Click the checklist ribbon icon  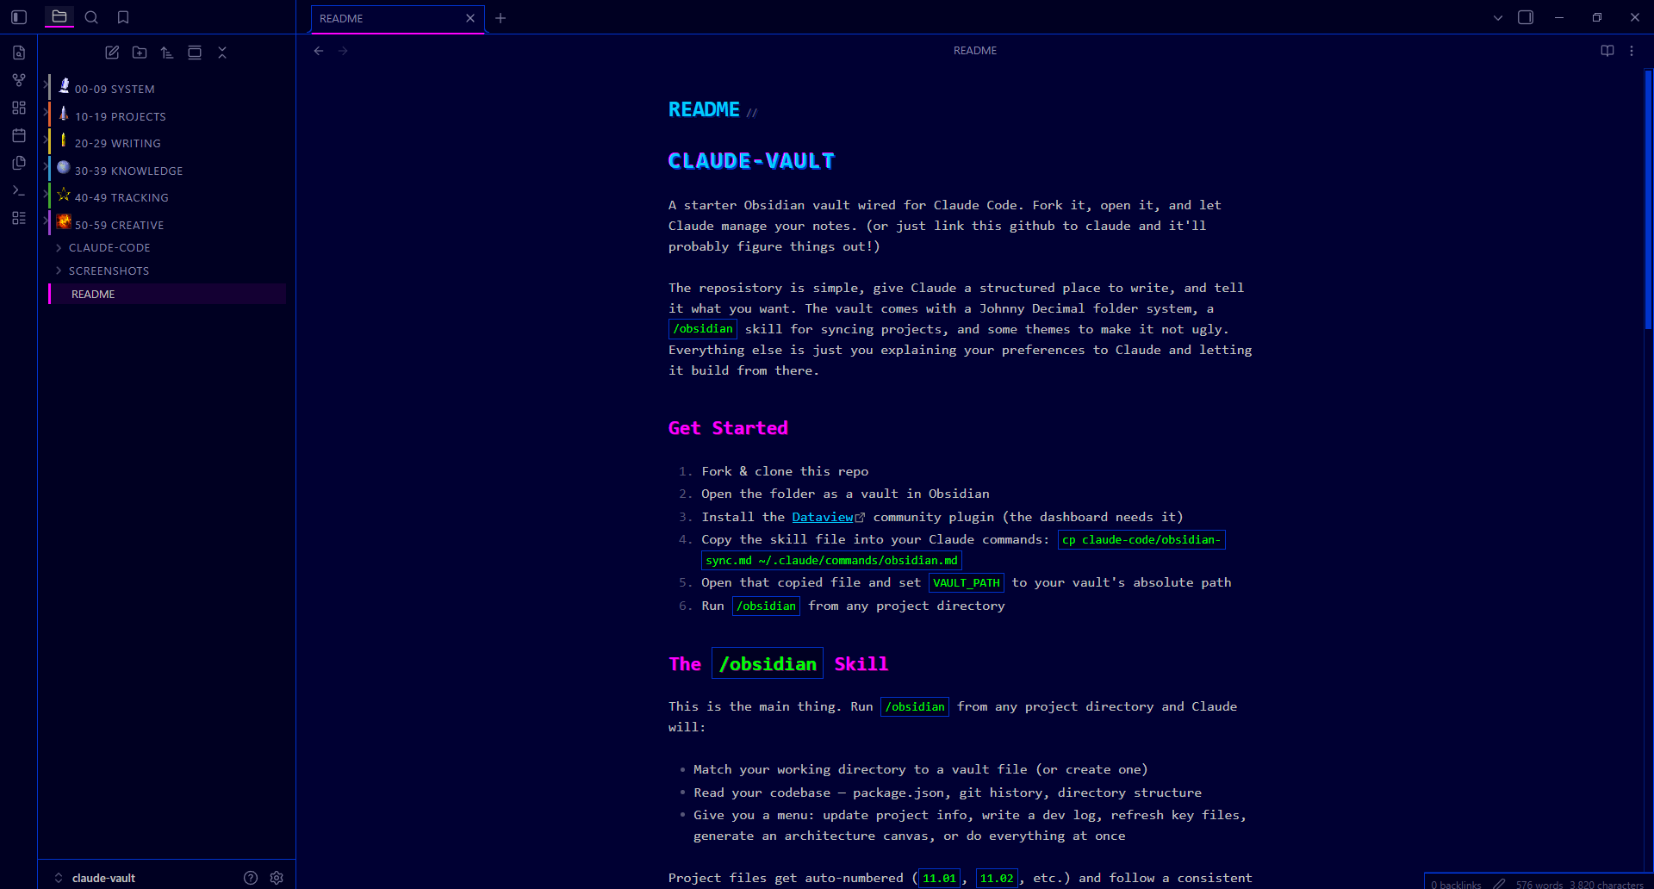pos(19,218)
